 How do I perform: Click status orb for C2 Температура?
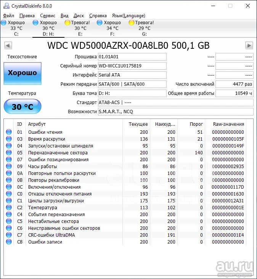(x=9, y=207)
